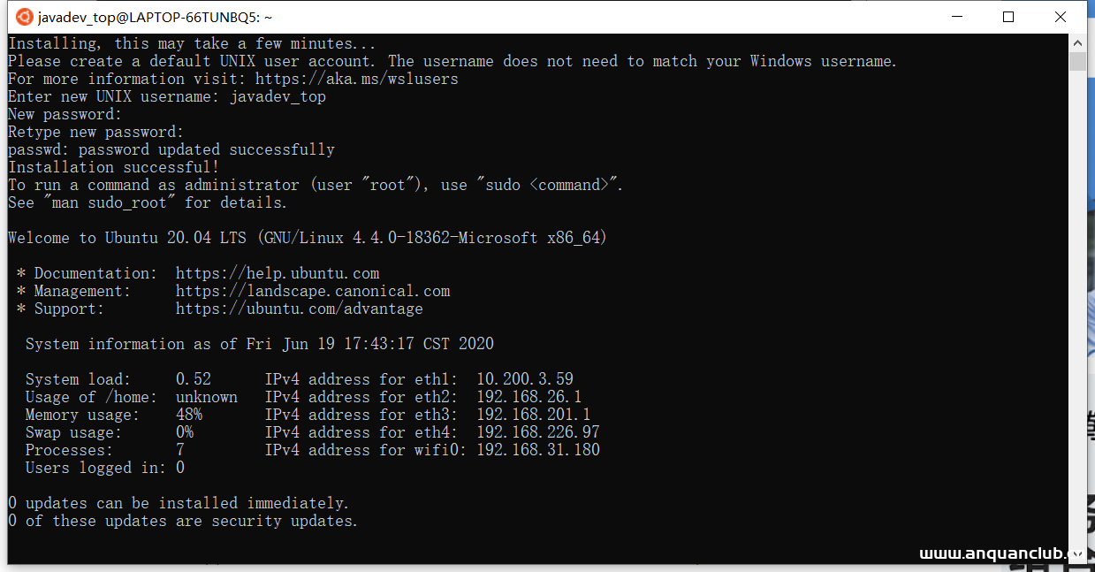The image size is (1095, 572).
Task: Click the javadev_top@LAPTOP-66TUNBQ5 window title
Action: pyautogui.click(x=155, y=17)
